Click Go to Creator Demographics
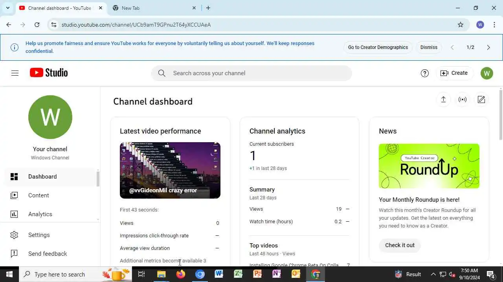The width and height of the screenshot is (503, 282). (x=378, y=47)
